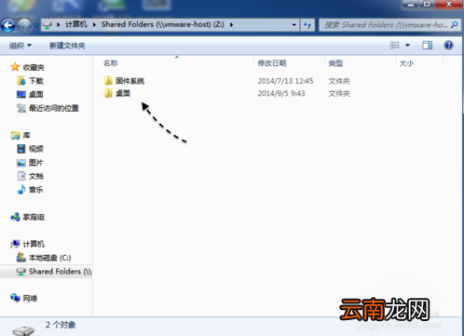This screenshot has width=464, height=336.
Task: Open 最近访问的位置 in sidebar
Action: [54, 108]
